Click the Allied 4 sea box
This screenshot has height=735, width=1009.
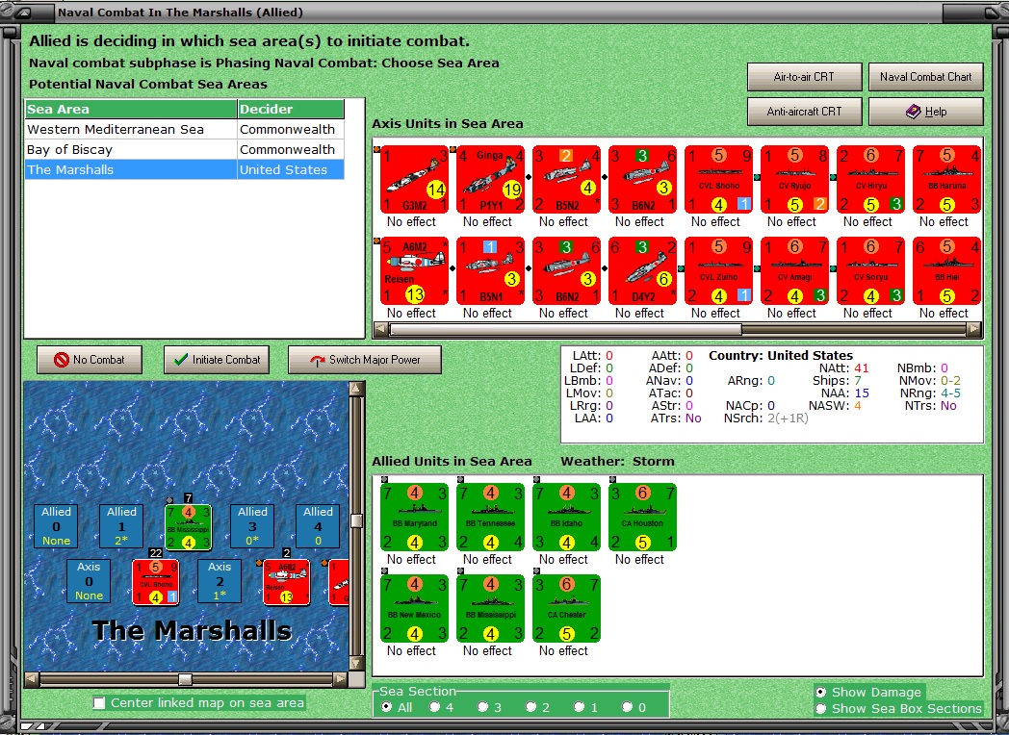318,526
